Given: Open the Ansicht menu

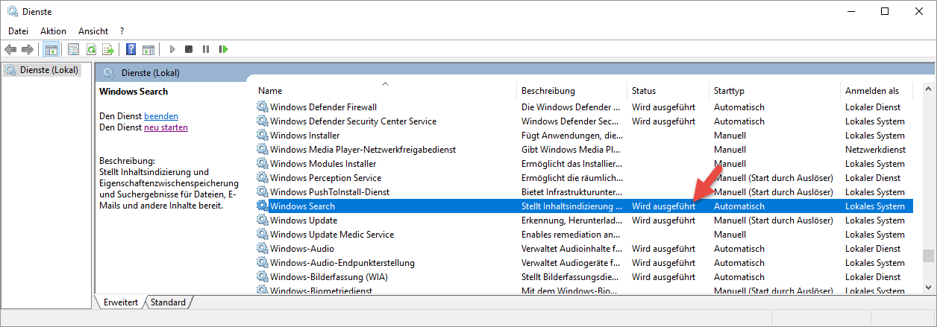Looking at the screenshot, I should [93, 31].
